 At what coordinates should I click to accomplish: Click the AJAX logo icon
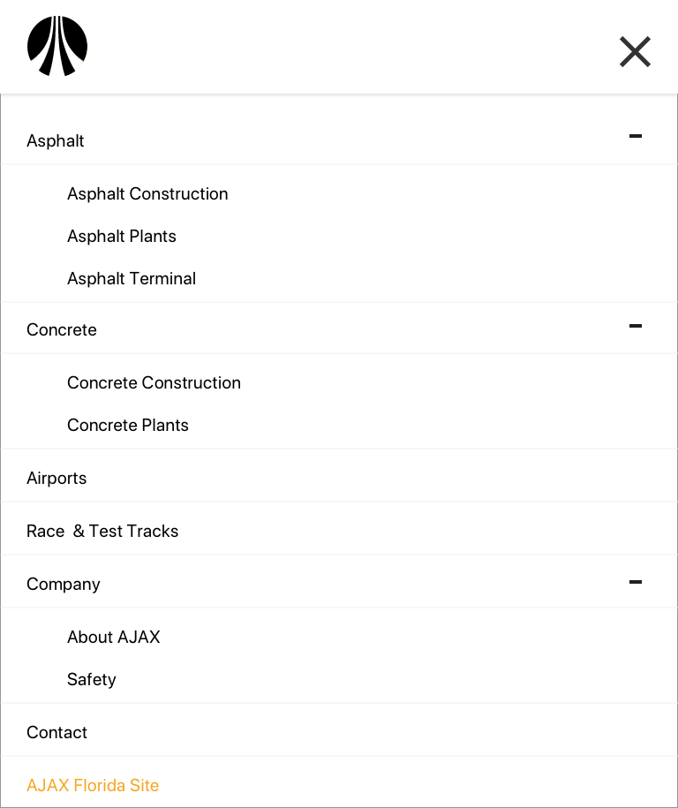point(57,46)
